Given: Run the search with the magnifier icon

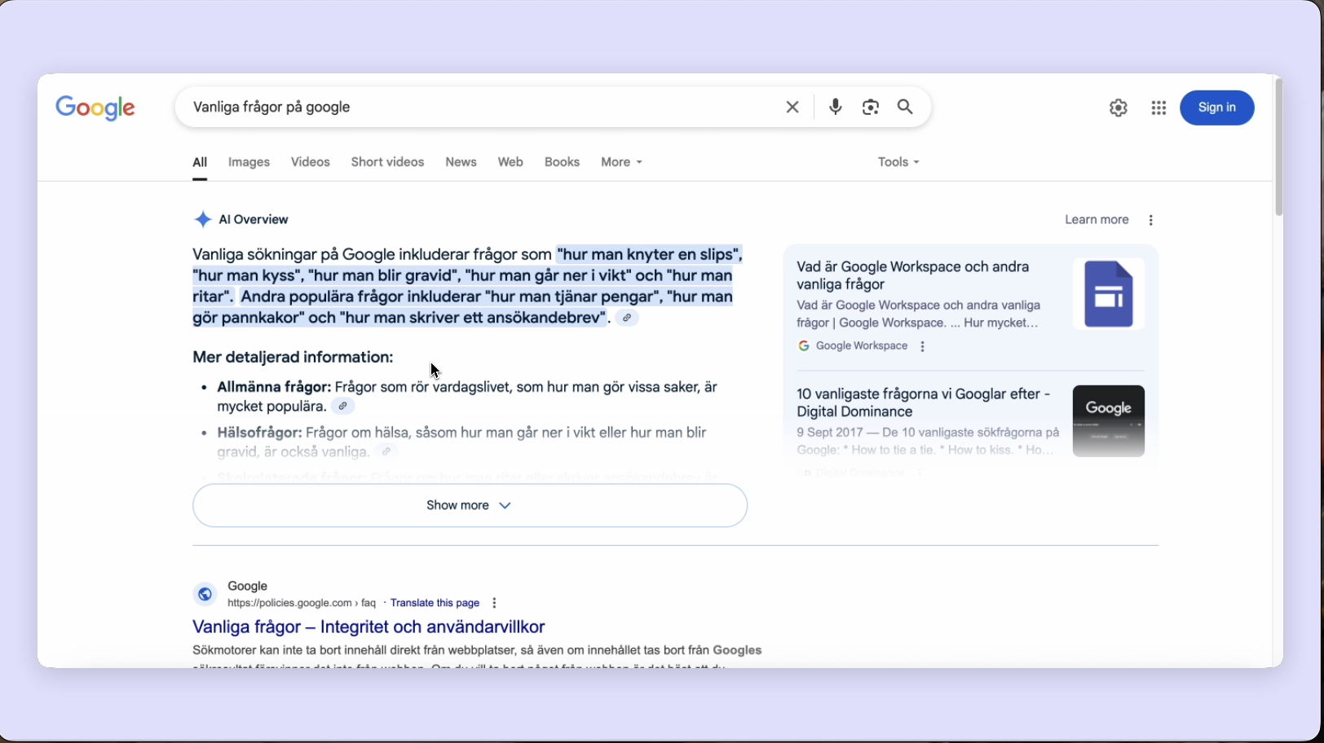Looking at the screenshot, I should (904, 107).
